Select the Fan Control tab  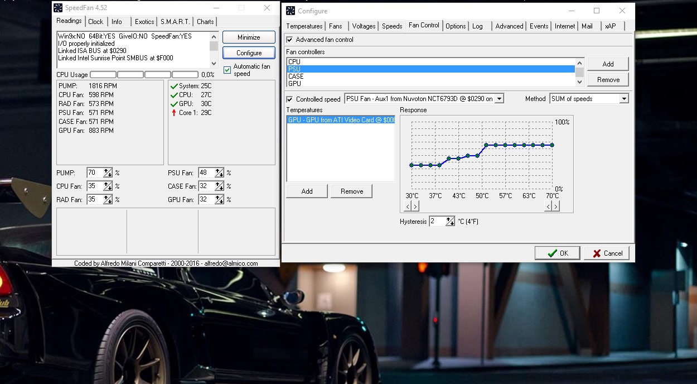(424, 25)
